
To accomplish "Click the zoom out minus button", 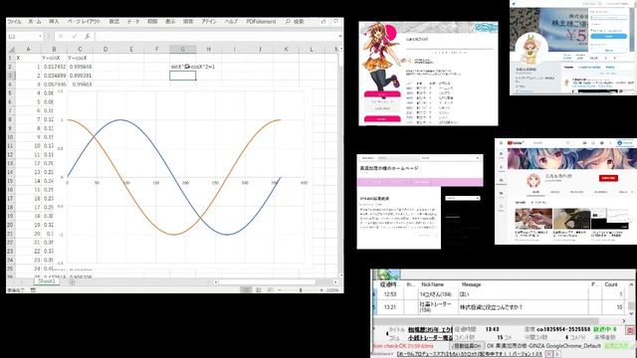I will pyautogui.click(x=280, y=289).
